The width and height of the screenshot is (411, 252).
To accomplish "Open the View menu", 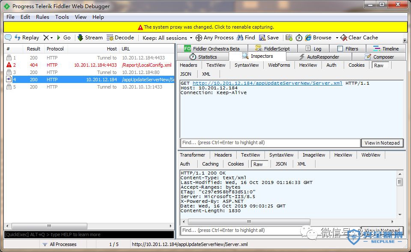I will point(80,17).
